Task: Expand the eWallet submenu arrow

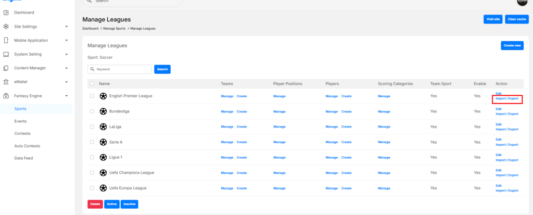Action: (67, 82)
